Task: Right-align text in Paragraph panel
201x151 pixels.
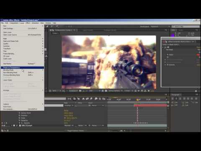Action: pos(180,99)
